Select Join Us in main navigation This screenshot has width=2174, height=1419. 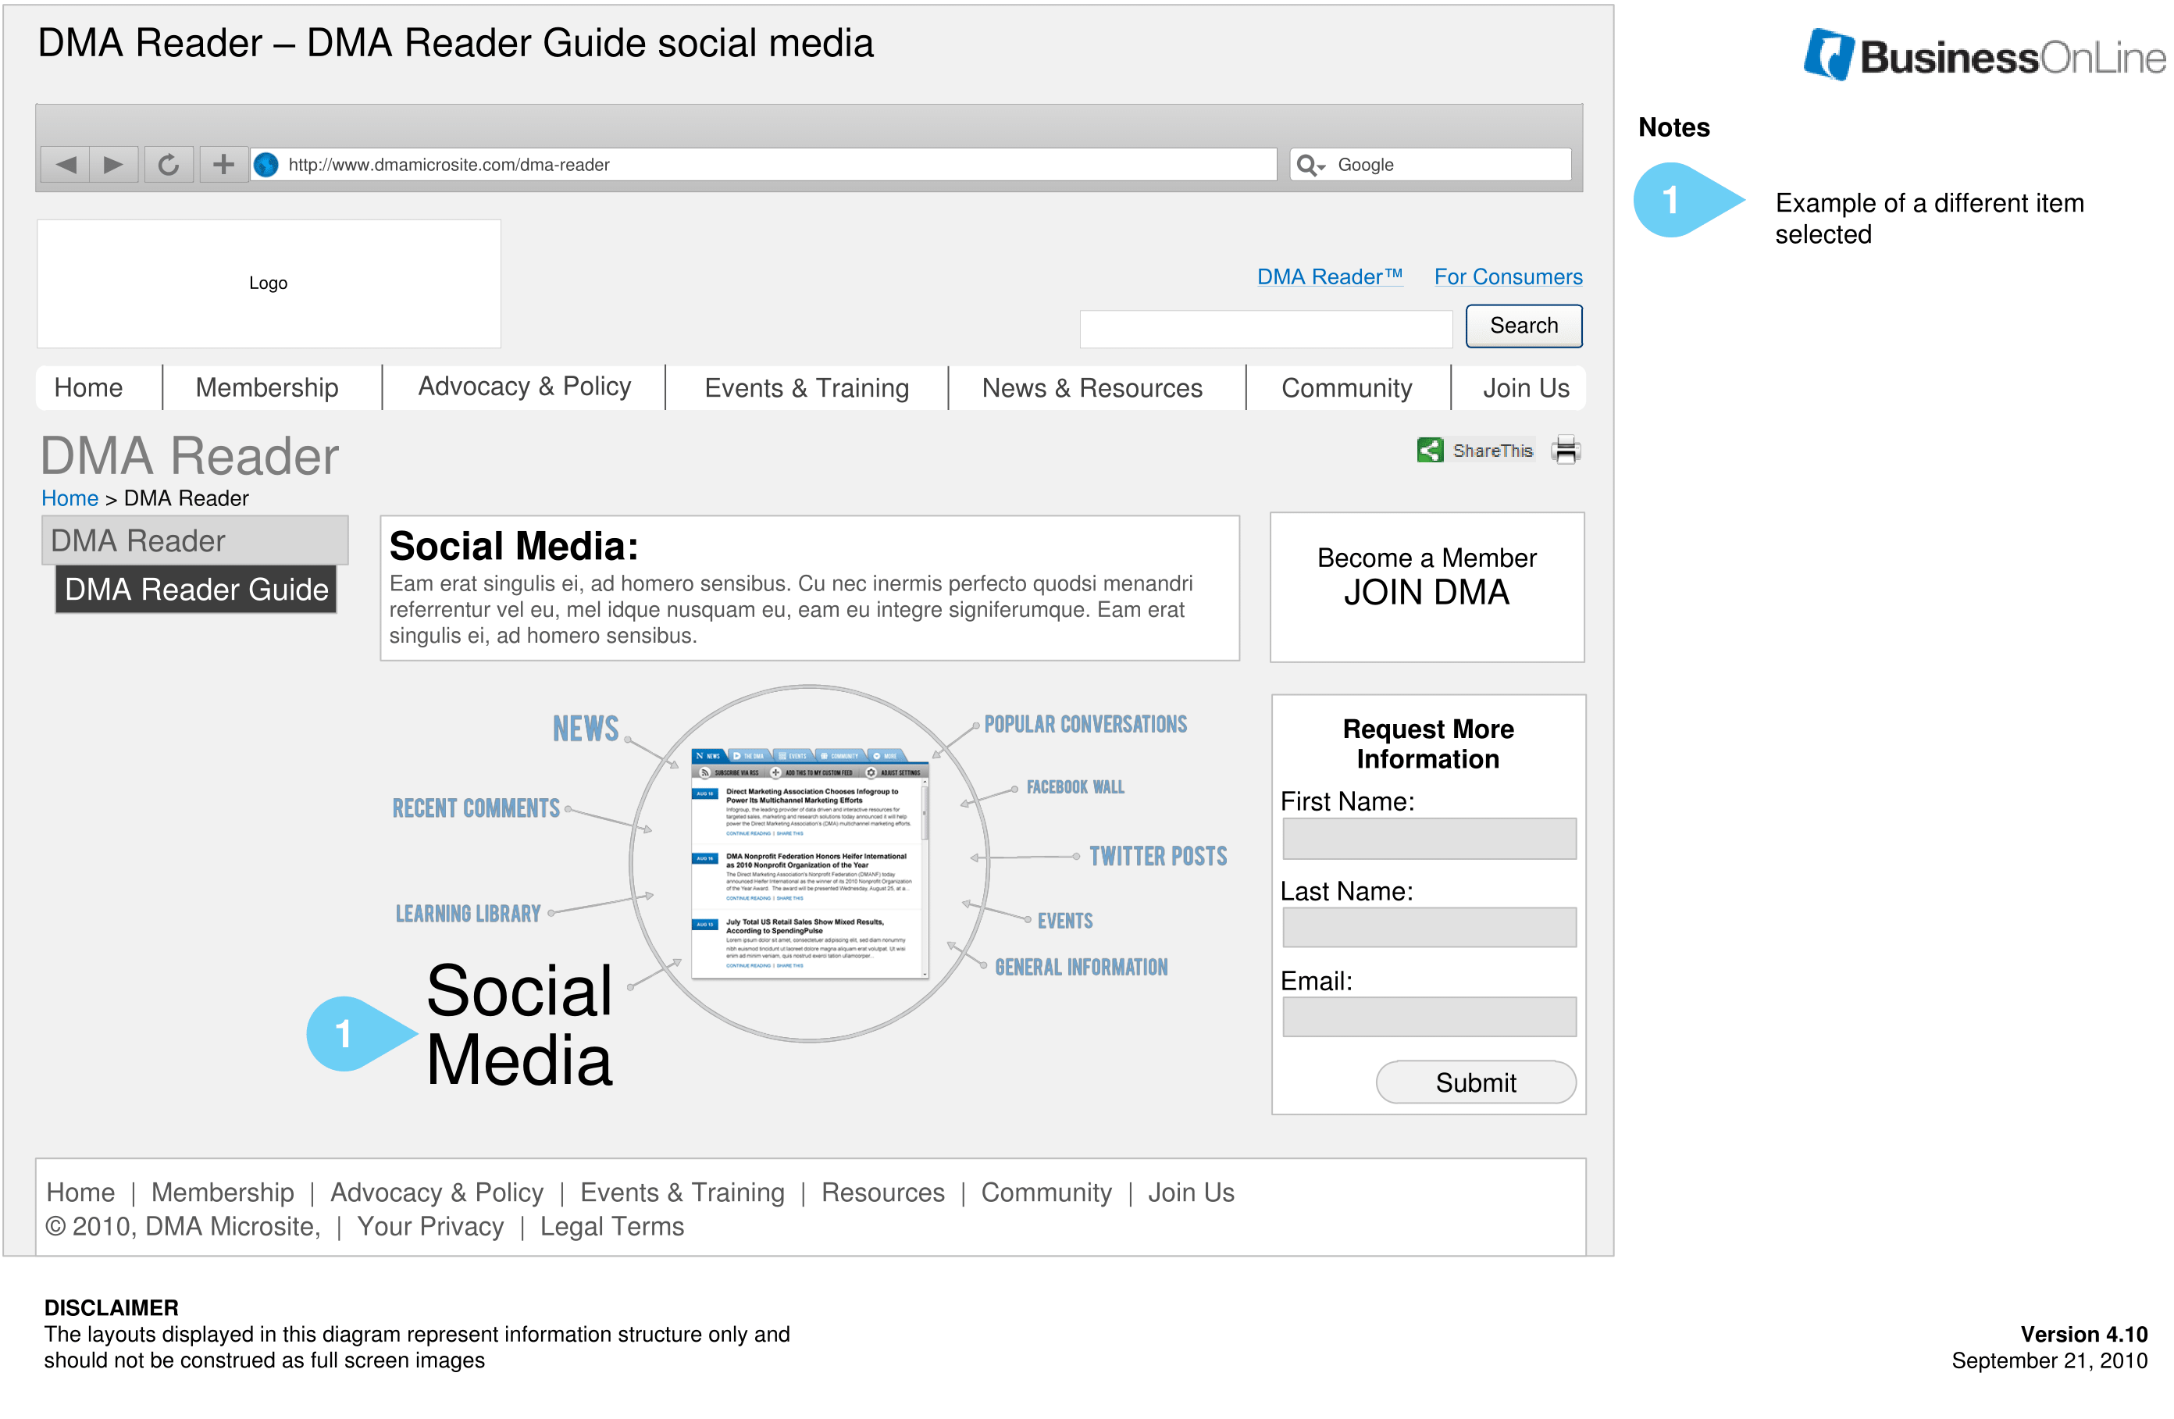coord(1525,388)
